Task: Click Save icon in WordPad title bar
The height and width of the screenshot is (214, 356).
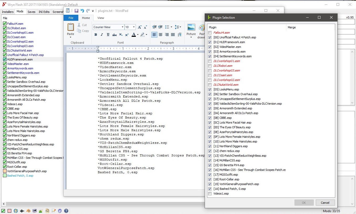Action: click(x=76, y=11)
